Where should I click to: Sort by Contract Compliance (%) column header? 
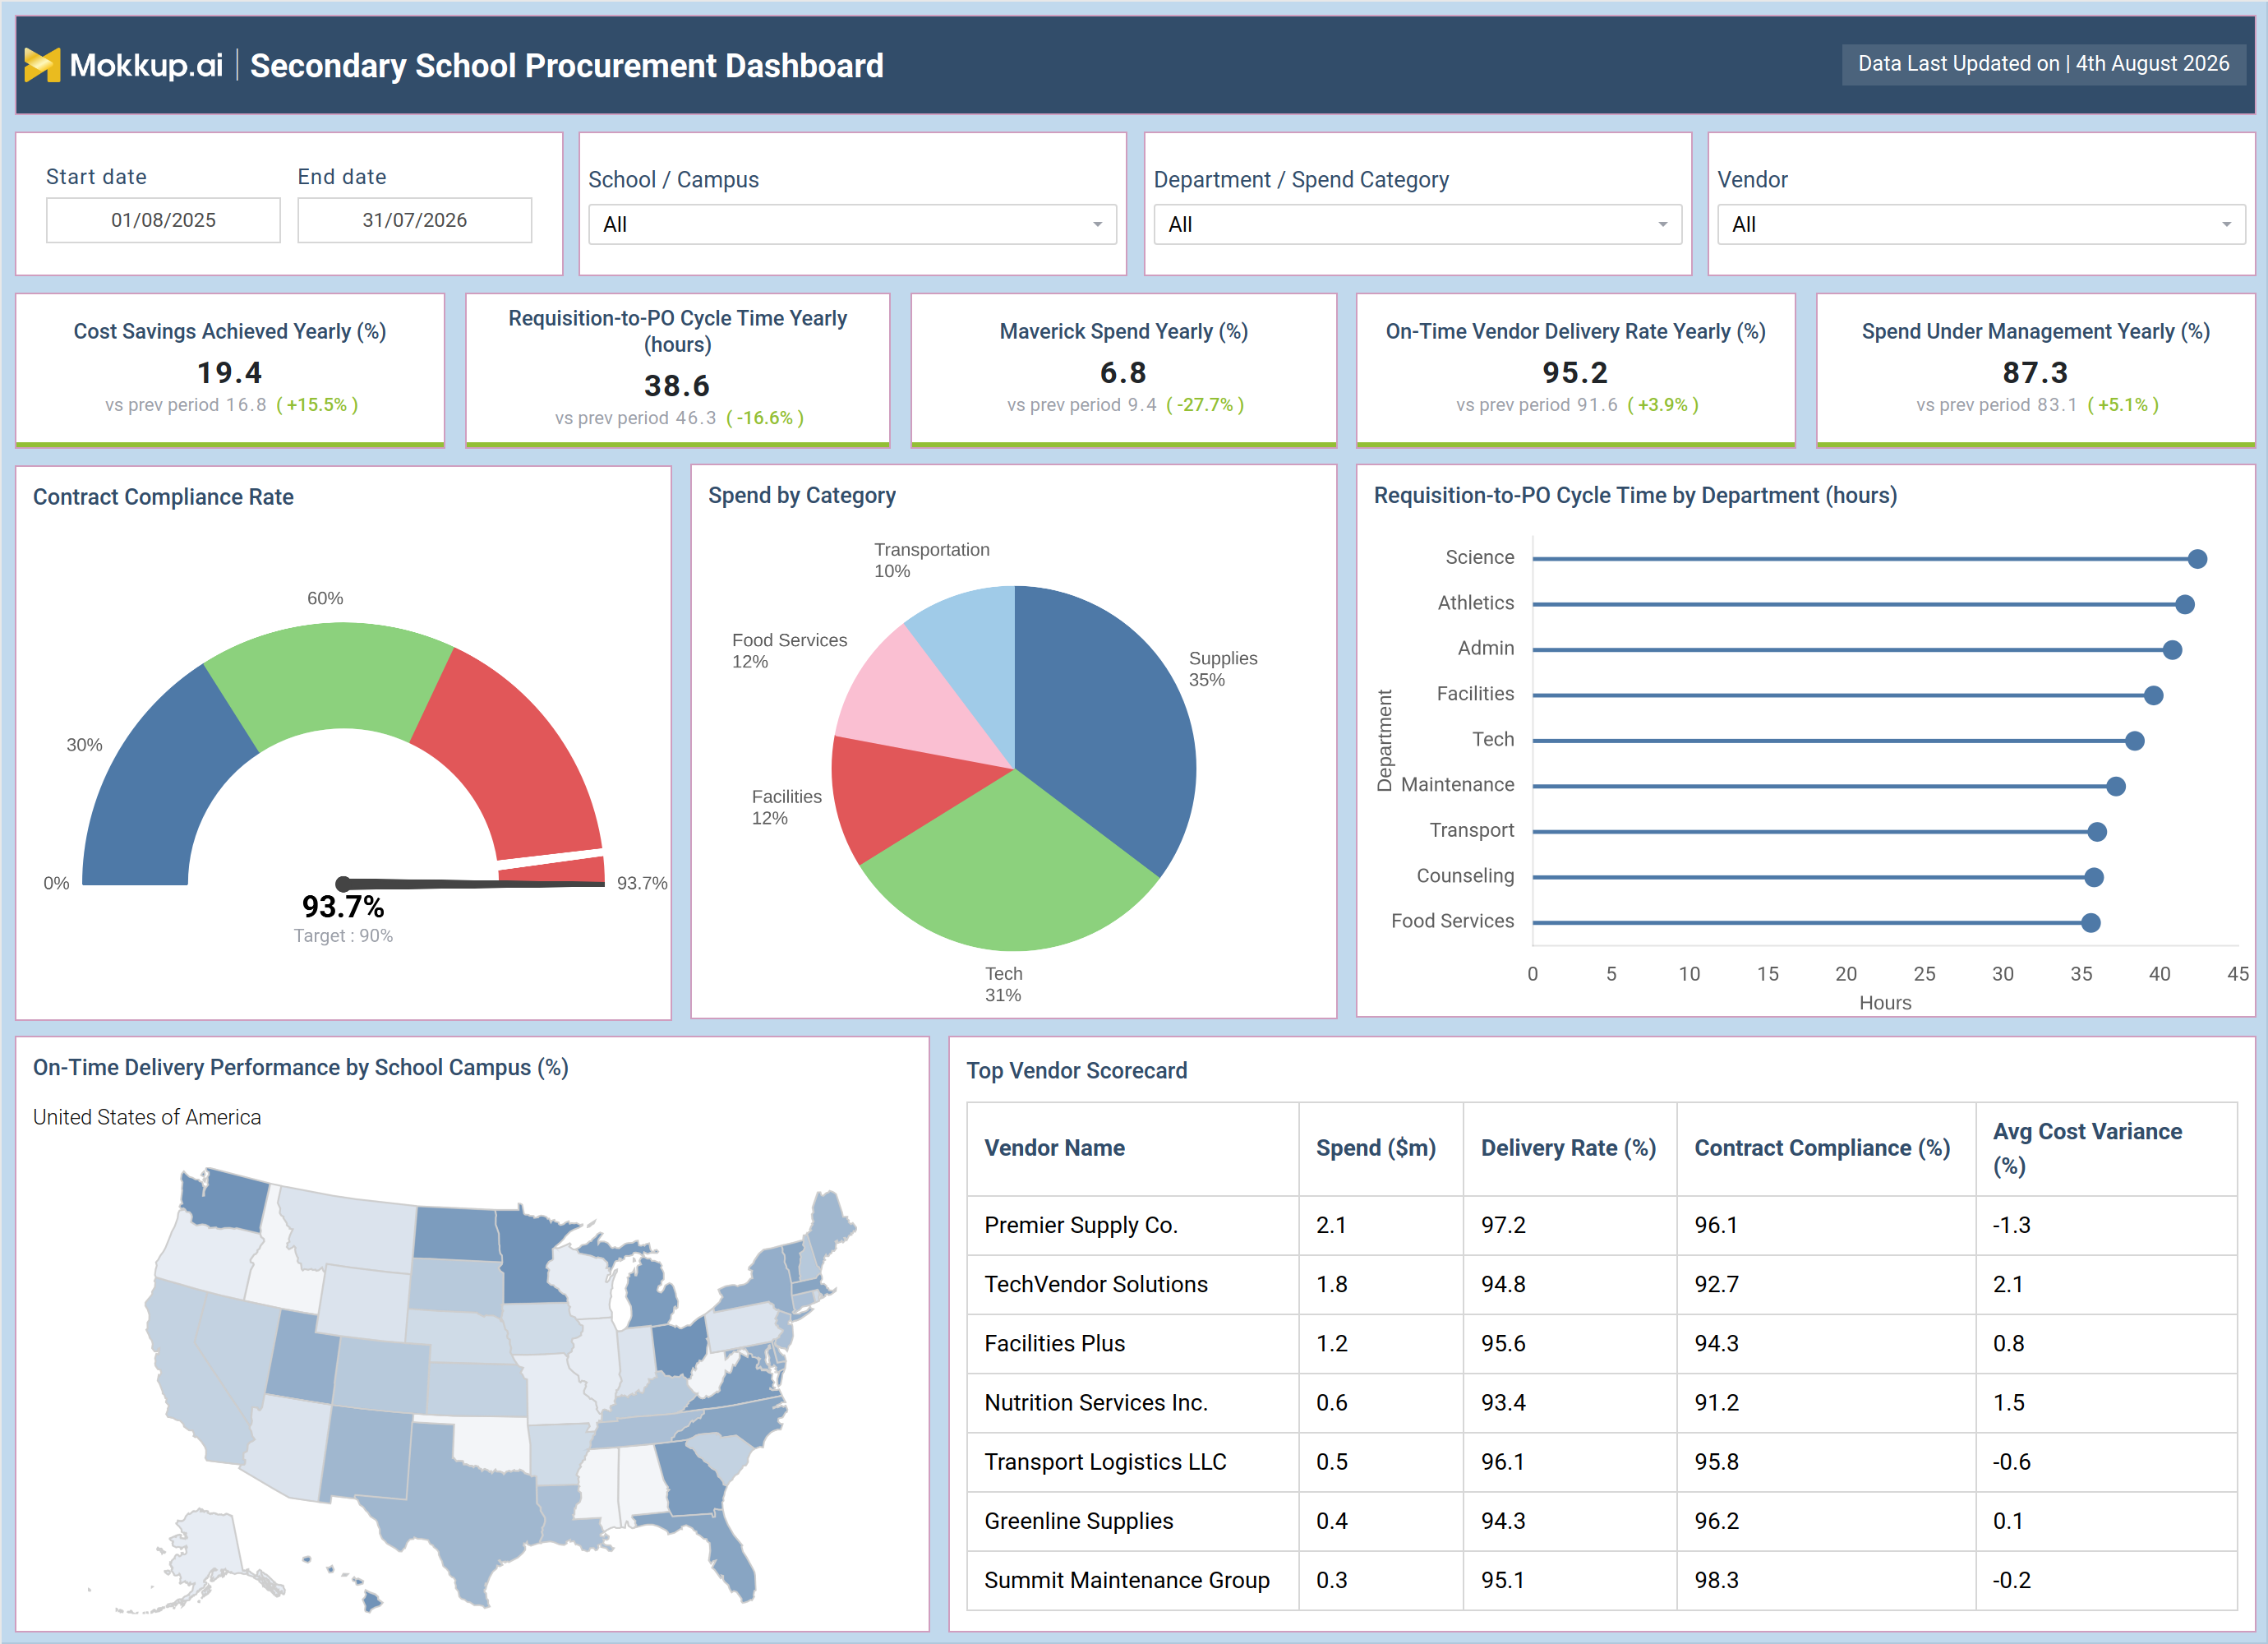coord(1822,1148)
